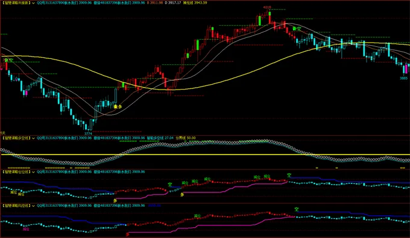
Task: Click the 多空线 panel indicator title
Action: click(x=16, y=138)
